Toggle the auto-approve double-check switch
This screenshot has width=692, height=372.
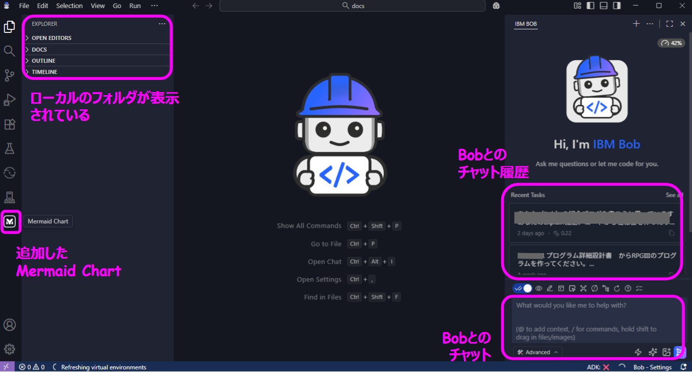tap(522, 288)
